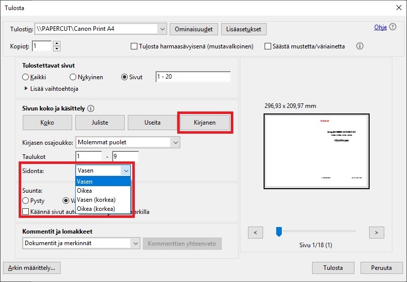Screen dimensions: 407x282
Task: Close the Tulosta dialog window
Action: (399, 8)
